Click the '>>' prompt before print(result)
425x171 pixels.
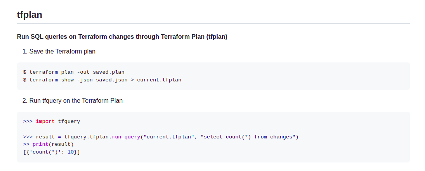pyautogui.click(x=26, y=144)
